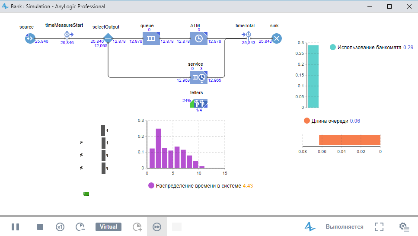This screenshot has width=418, height=236.
Task: Inspect the ATM delay block
Action: [x=198, y=38]
